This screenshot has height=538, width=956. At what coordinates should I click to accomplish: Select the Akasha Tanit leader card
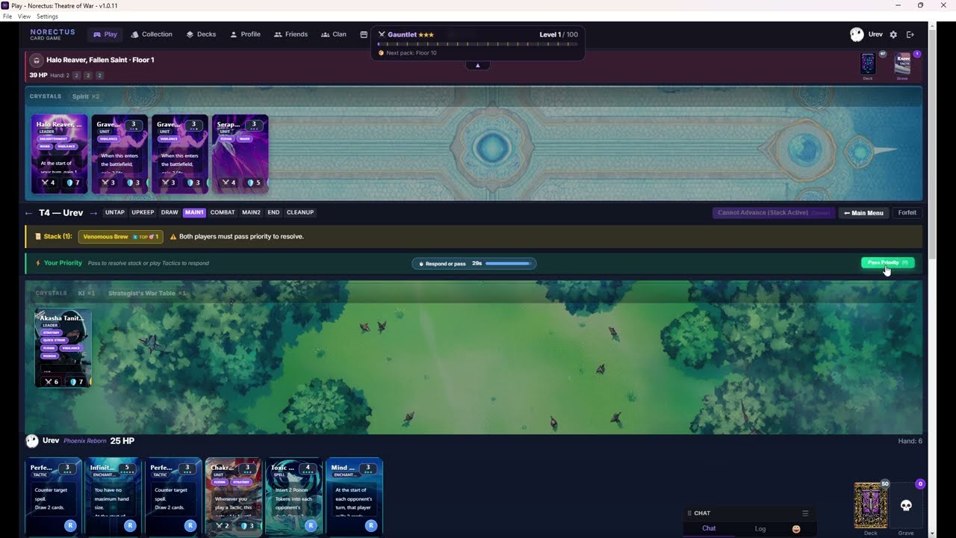click(x=63, y=348)
